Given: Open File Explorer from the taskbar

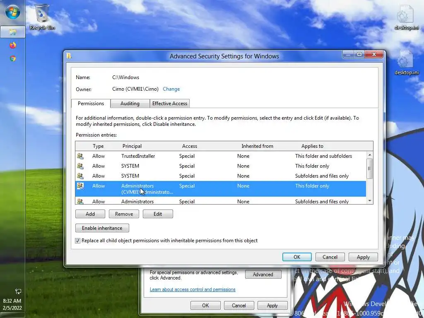Looking at the screenshot, I should tap(12, 32).
